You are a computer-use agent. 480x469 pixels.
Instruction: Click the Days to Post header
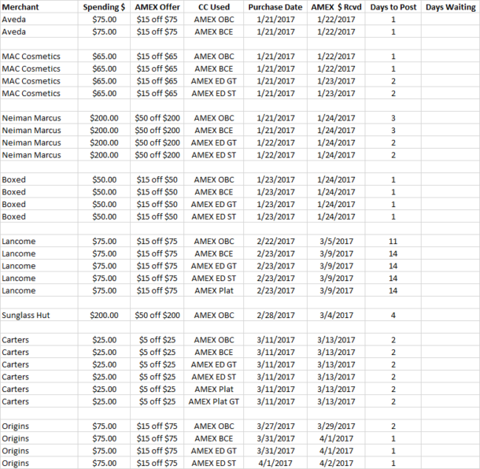[x=393, y=6]
